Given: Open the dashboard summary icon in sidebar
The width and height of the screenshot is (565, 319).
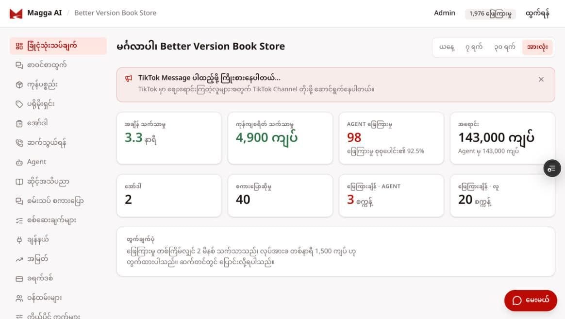Looking at the screenshot, I should coord(19,46).
